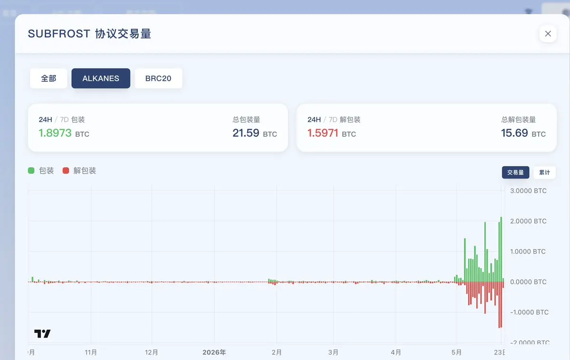This screenshot has height=360, width=570.
Task: Click the -1.0000 BTC axis label
Action: [x=529, y=312]
